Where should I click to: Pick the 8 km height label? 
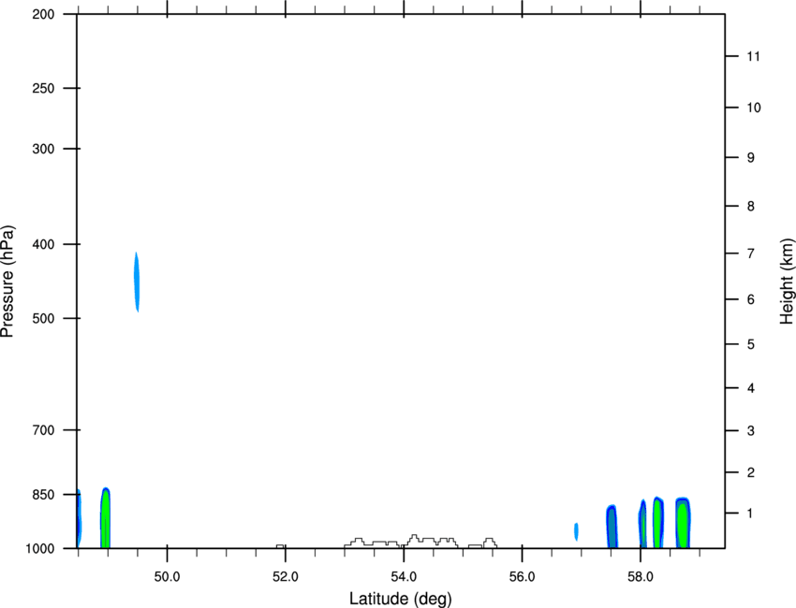click(751, 207)
